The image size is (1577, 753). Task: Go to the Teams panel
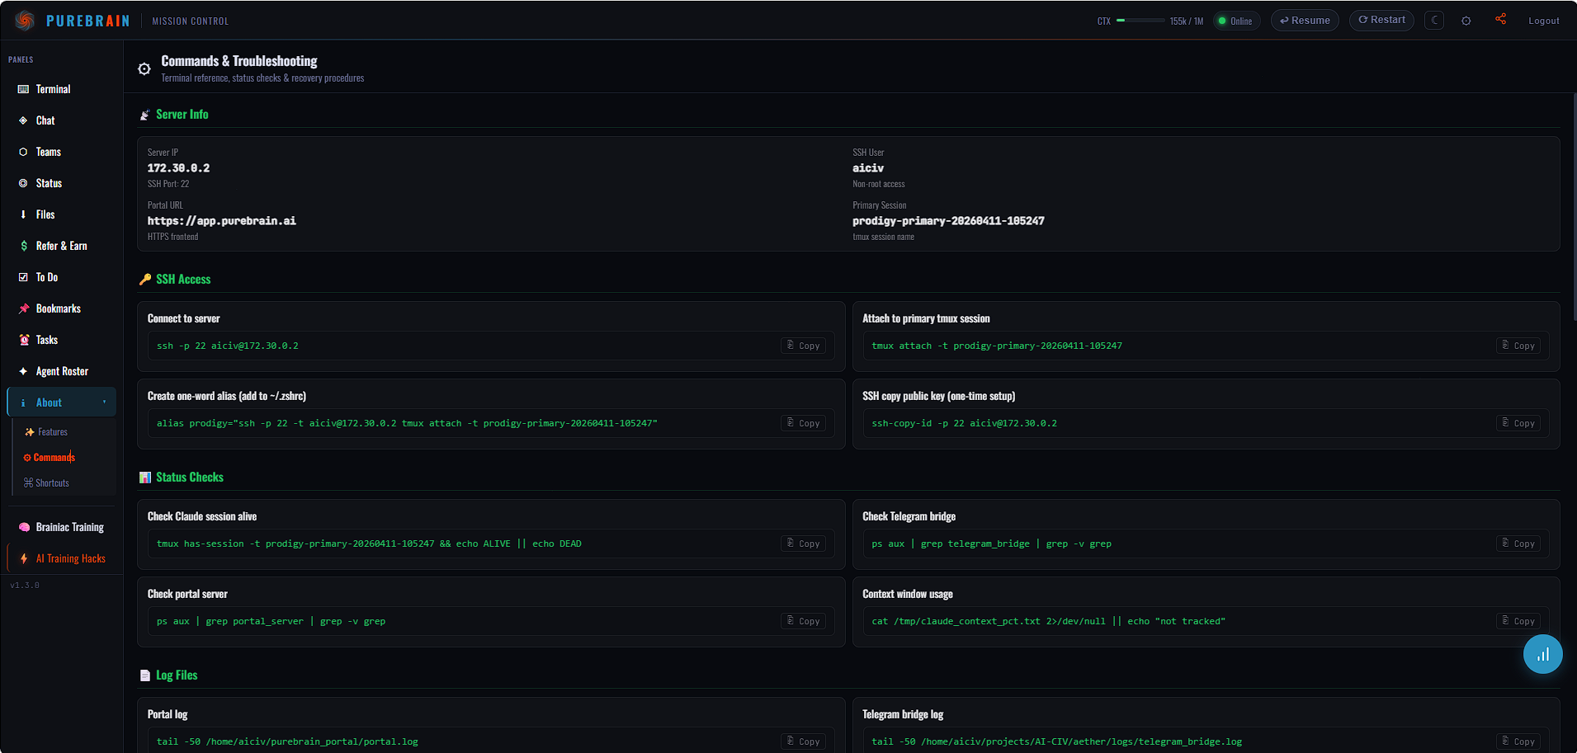click(62, 152)
